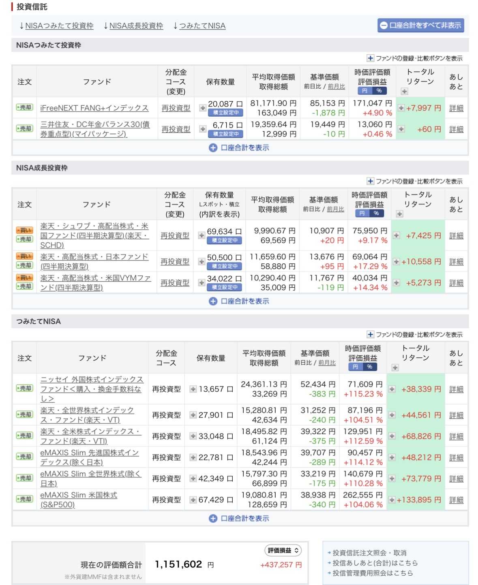The width and height of the screenshot is (478, 585).
Task: Open 三井住友・DC年金バランス30 fund link
Action: pyautogui.click(x=95, y=129)
